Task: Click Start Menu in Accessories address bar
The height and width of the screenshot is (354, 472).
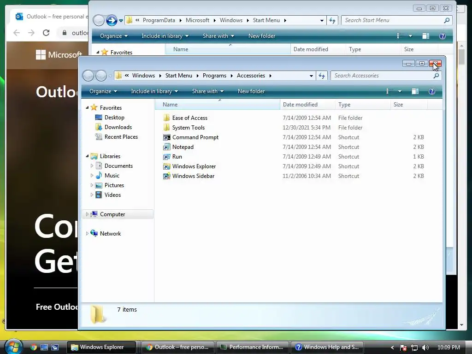Action: [178, 76]
